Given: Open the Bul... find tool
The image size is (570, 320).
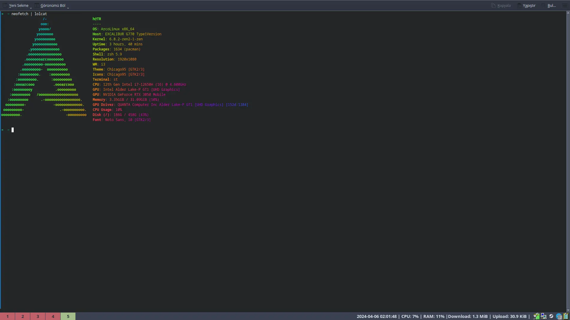Looking at the screenshot, I should 549,5.
